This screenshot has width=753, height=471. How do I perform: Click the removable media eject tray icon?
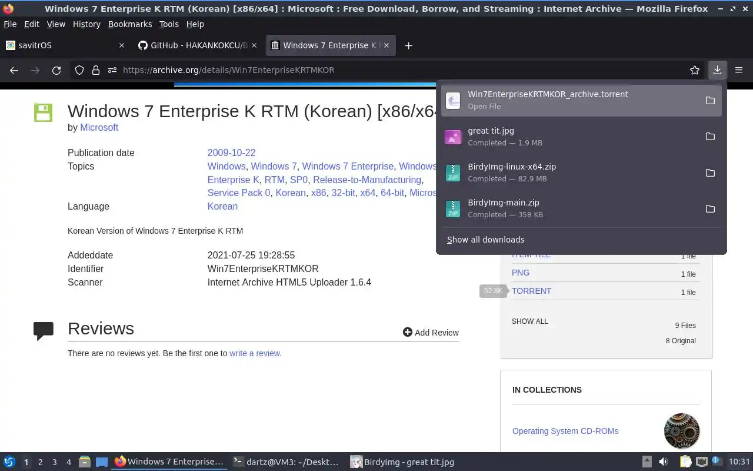coord(647,462)
